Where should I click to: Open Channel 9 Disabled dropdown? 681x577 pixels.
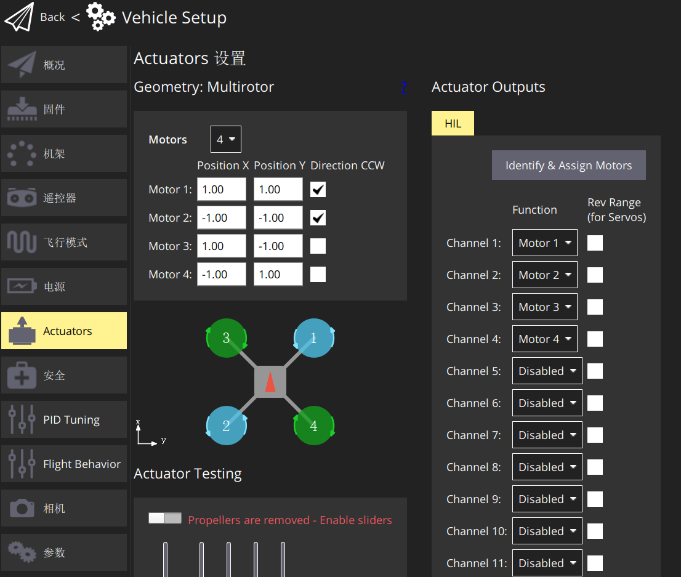click(547, 499)
